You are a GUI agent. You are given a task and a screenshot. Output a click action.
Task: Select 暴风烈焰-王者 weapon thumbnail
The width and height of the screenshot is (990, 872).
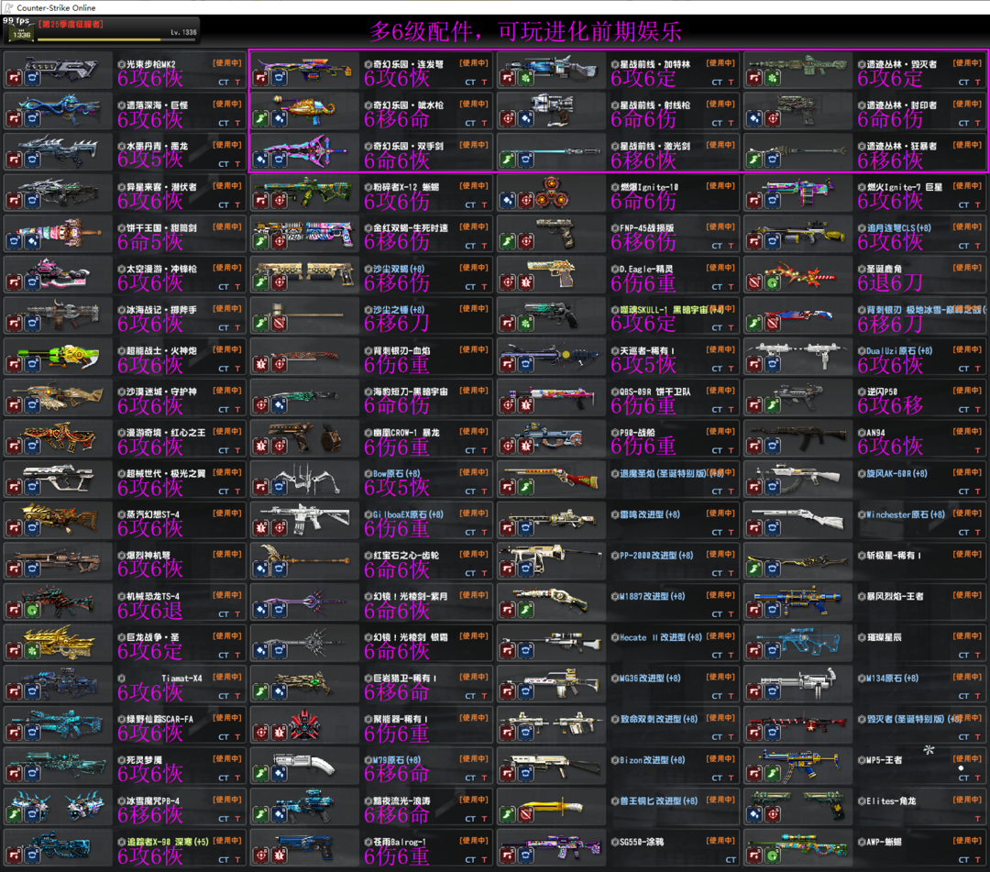pyautogui.click(x=797, y=602)
